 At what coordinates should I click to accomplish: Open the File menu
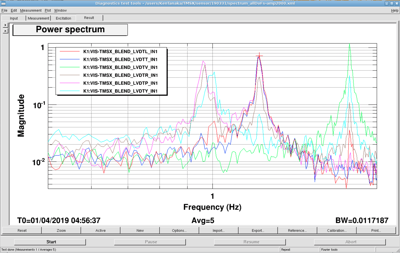5,10
